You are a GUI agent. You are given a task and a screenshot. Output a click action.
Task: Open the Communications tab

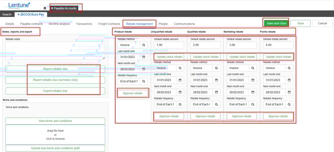tap(184, 24)
